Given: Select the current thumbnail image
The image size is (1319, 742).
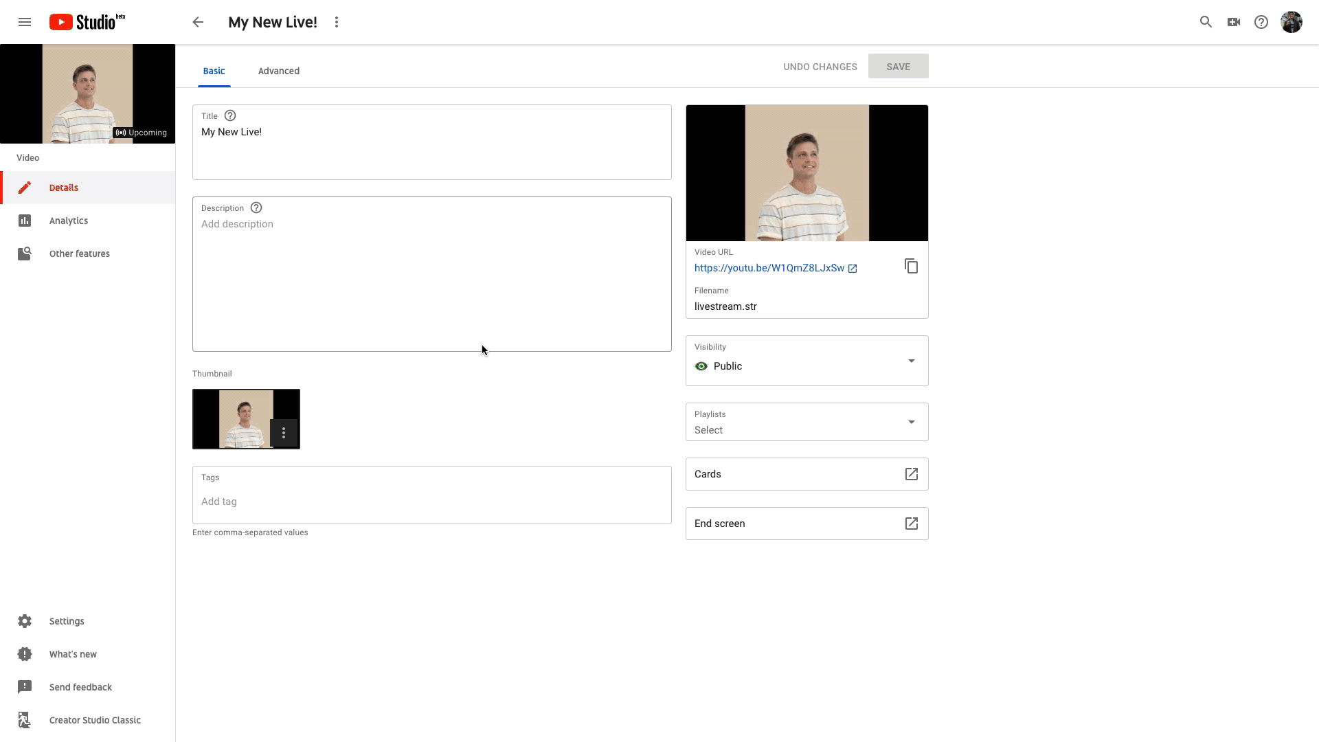Looking at the screenshot, I should click(x=246, y=419).
